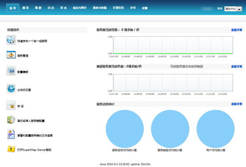Expand the 简体中文 language dropdown arrow
246x167 pixels.
pyautogui.click(x=239, y=9)
